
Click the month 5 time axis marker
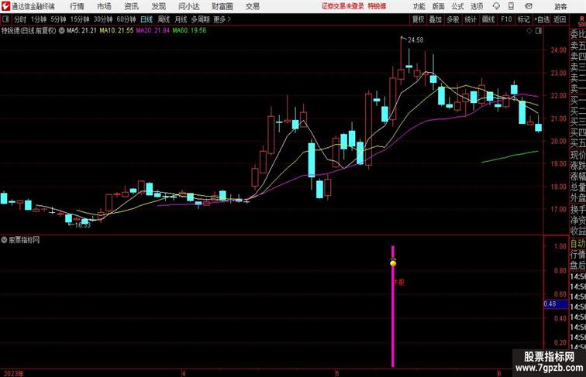pyautogui.click(x=336, y=373)
